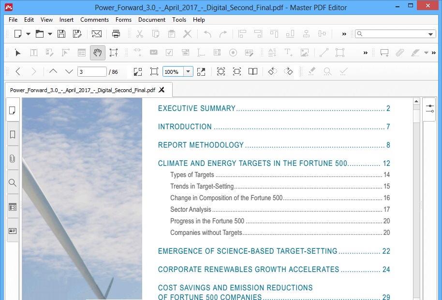Screen dimensions: 442x300
Task: Go to Companies without Targets entry
Action: pos(280,232)
